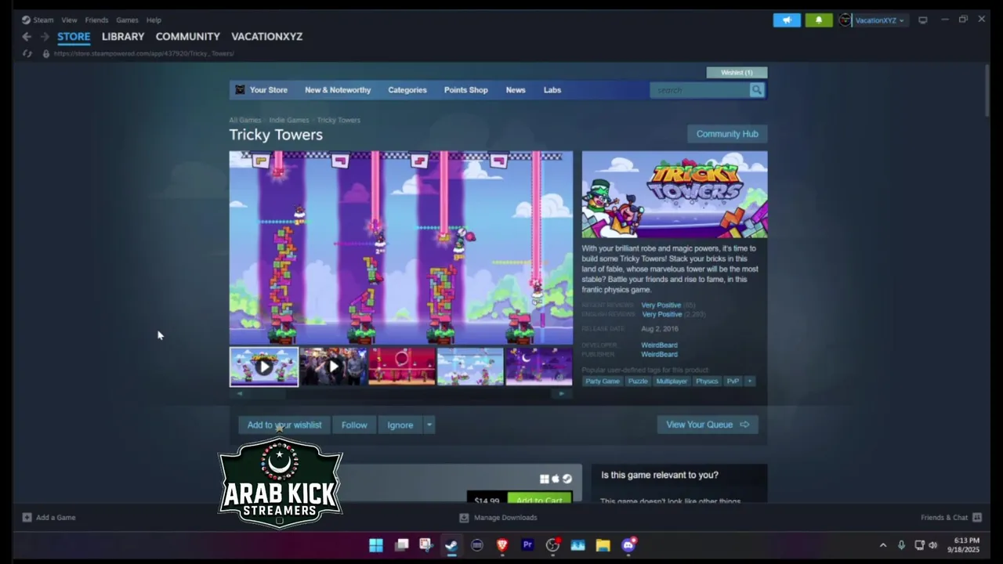The height and width of the screenshot is (564, 1003).
Task: Click the search magnifier icon in store
Action: [x=757, y=90]
